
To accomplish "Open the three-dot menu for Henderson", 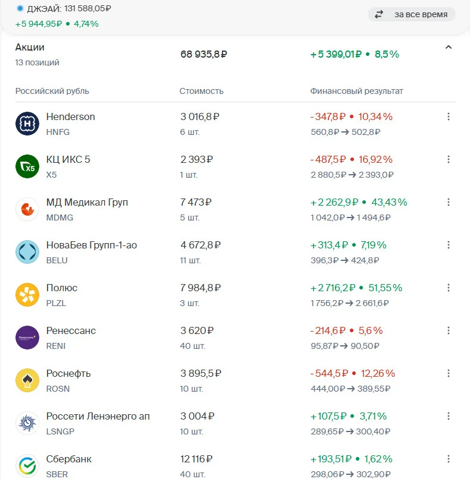I will coord(449,116).
